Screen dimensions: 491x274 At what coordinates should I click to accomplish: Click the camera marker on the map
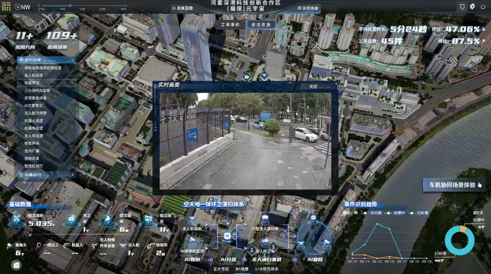[x=247, y=77]
